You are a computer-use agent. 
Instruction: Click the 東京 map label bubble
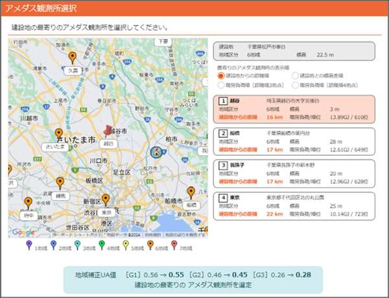pyautogui.click(x=106, y=212)
